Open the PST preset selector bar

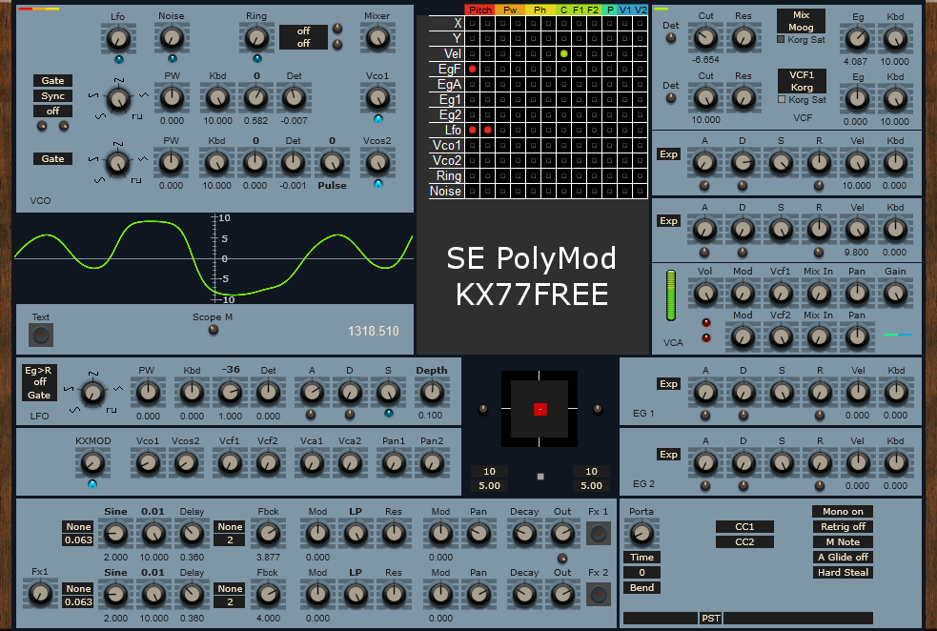(x=710, y=618)
